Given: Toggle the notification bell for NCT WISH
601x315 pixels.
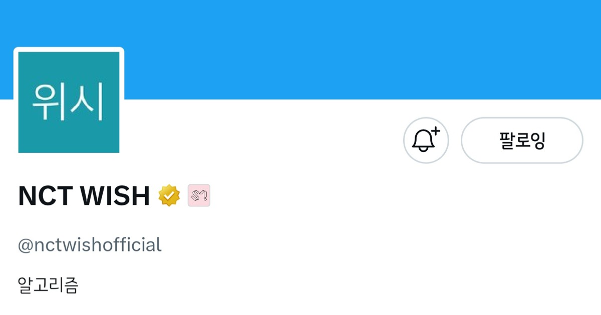Looking at the screenshot, I should click(426, 140).
